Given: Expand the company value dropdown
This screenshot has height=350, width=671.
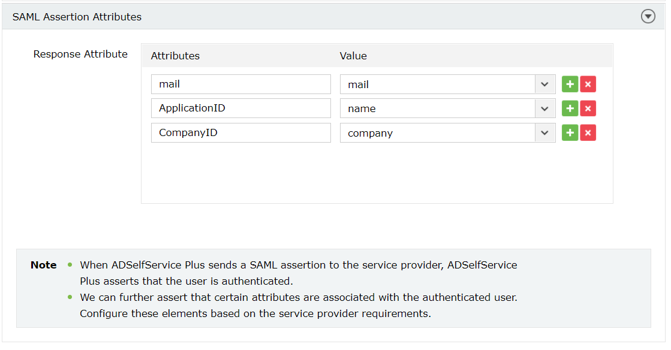Looking at the screenshot, I should pos(544,132).
